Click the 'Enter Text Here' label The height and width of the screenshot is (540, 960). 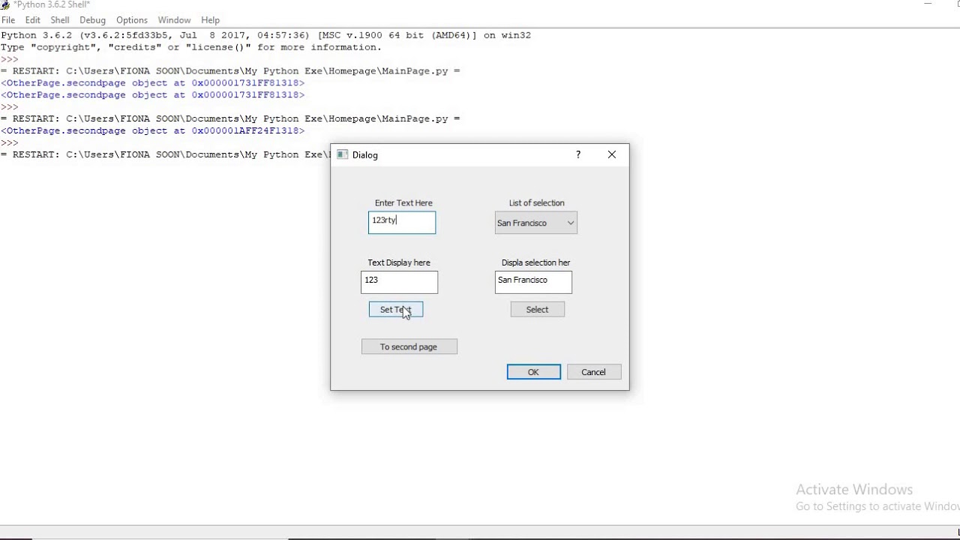[x=403, y=203]
